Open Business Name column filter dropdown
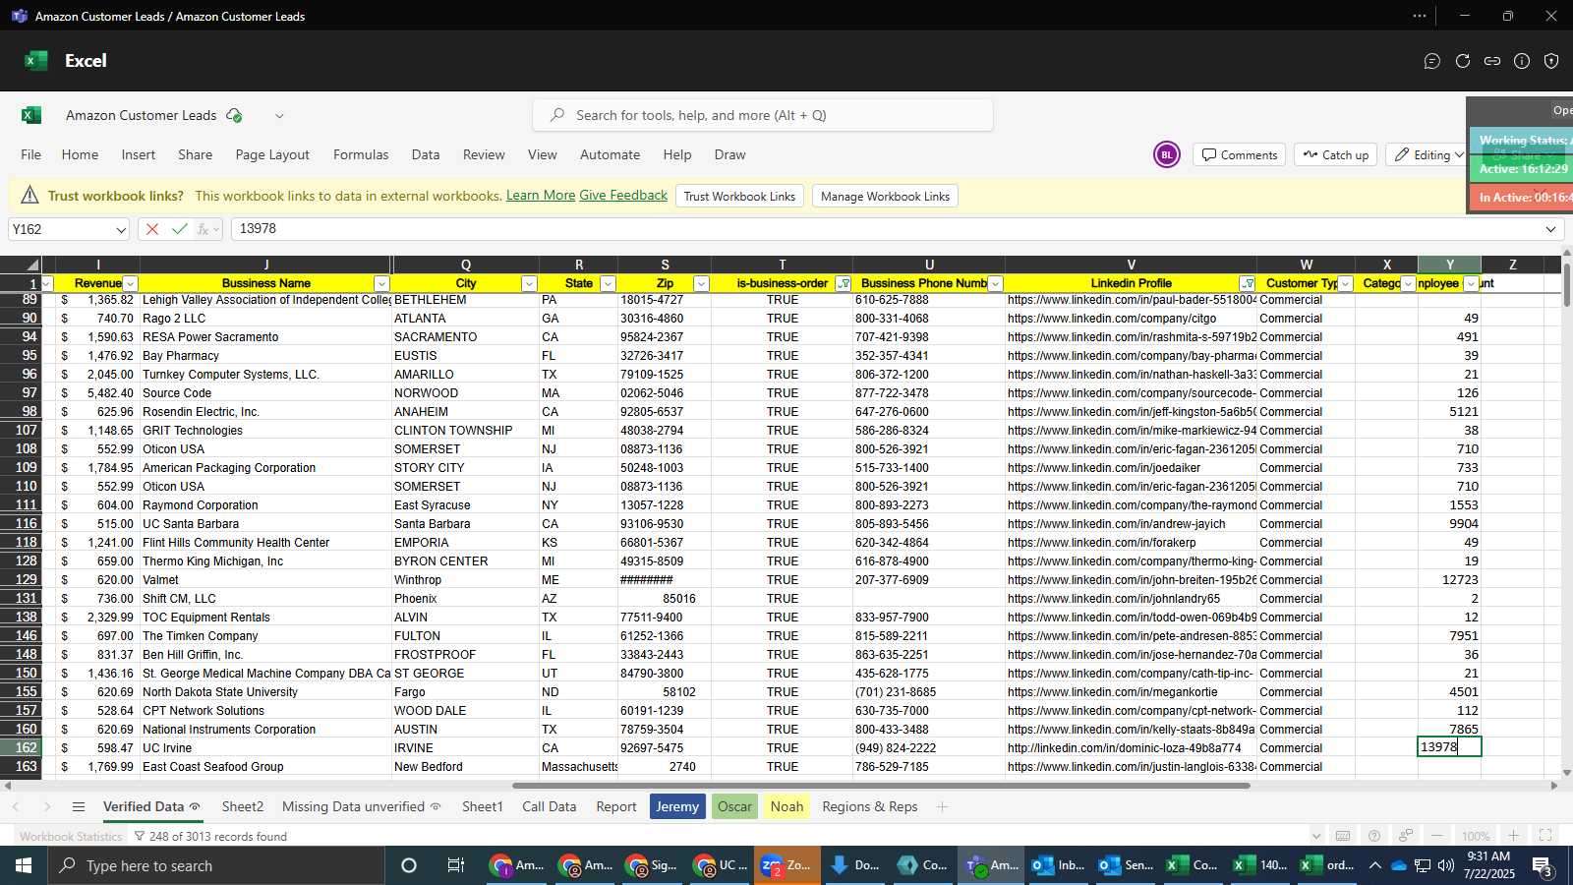 [x=381, y=283]
